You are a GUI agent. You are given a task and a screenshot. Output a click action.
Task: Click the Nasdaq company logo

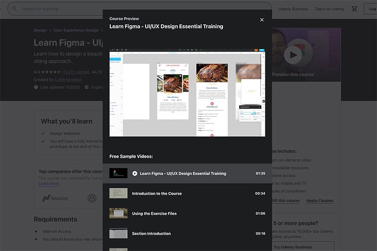(55, 198)
